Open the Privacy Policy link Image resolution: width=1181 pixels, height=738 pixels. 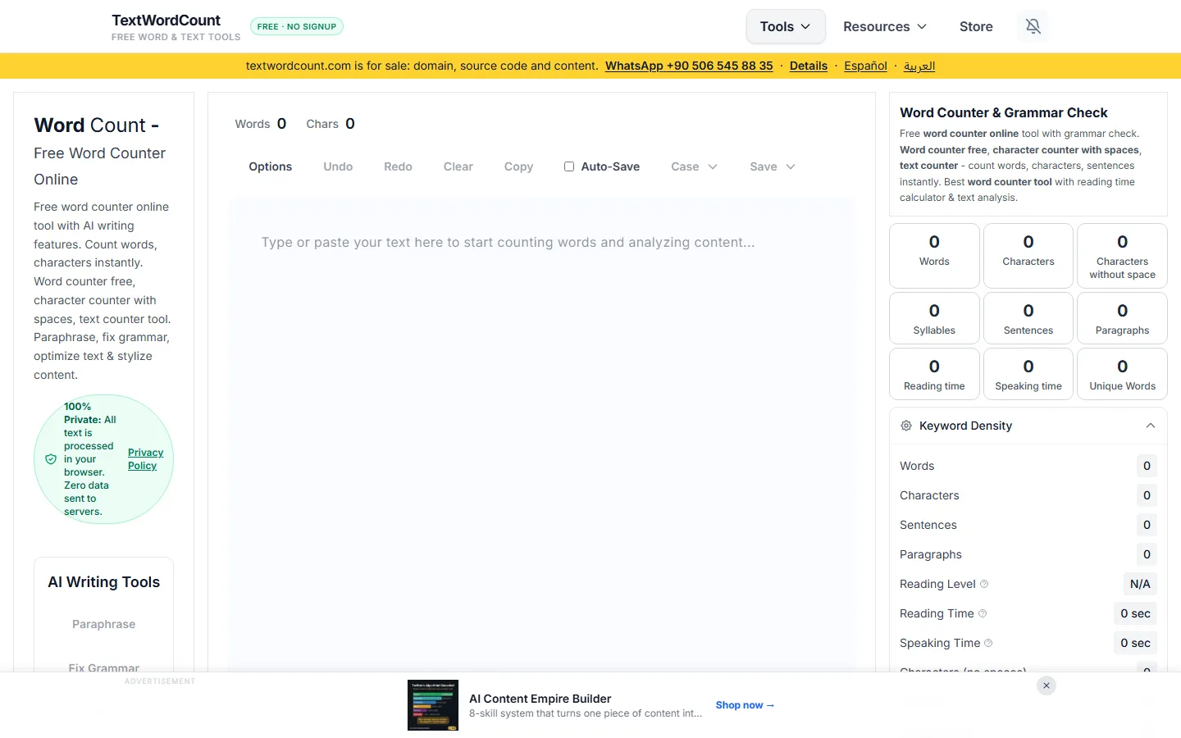[145, 459]
